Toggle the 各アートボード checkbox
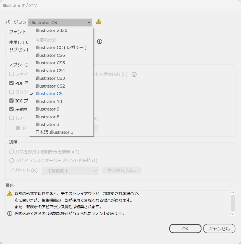The height and width of the screenshot is (244, 241). click(x=11, y=118)
